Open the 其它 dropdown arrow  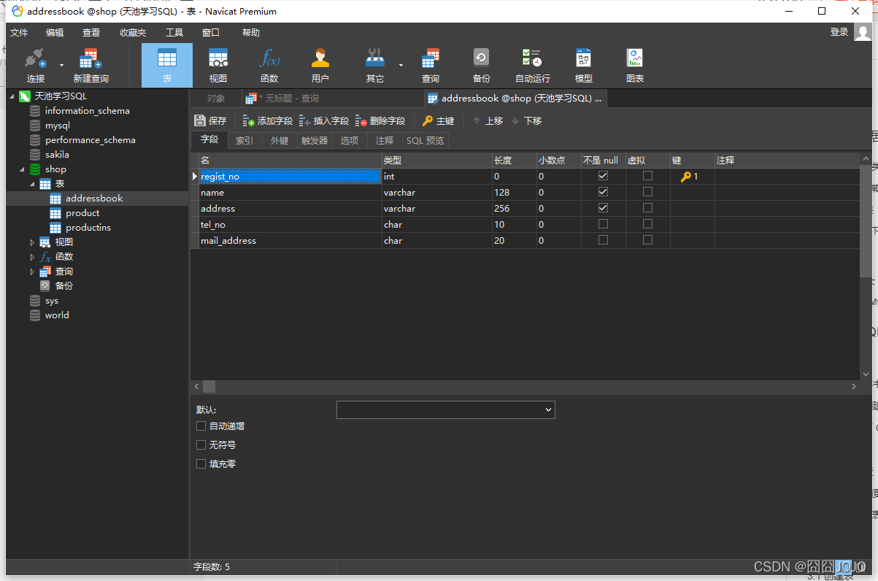pyautogui.click(x=401, y=65)
